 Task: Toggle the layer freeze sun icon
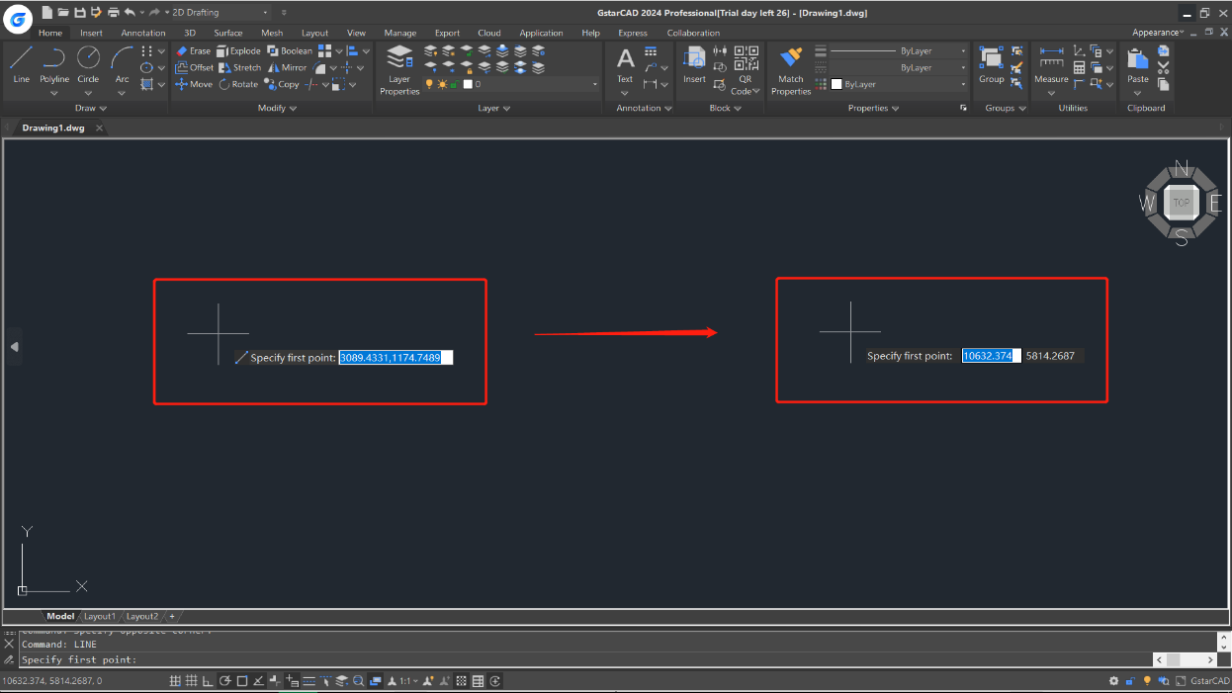coord(442,85)
